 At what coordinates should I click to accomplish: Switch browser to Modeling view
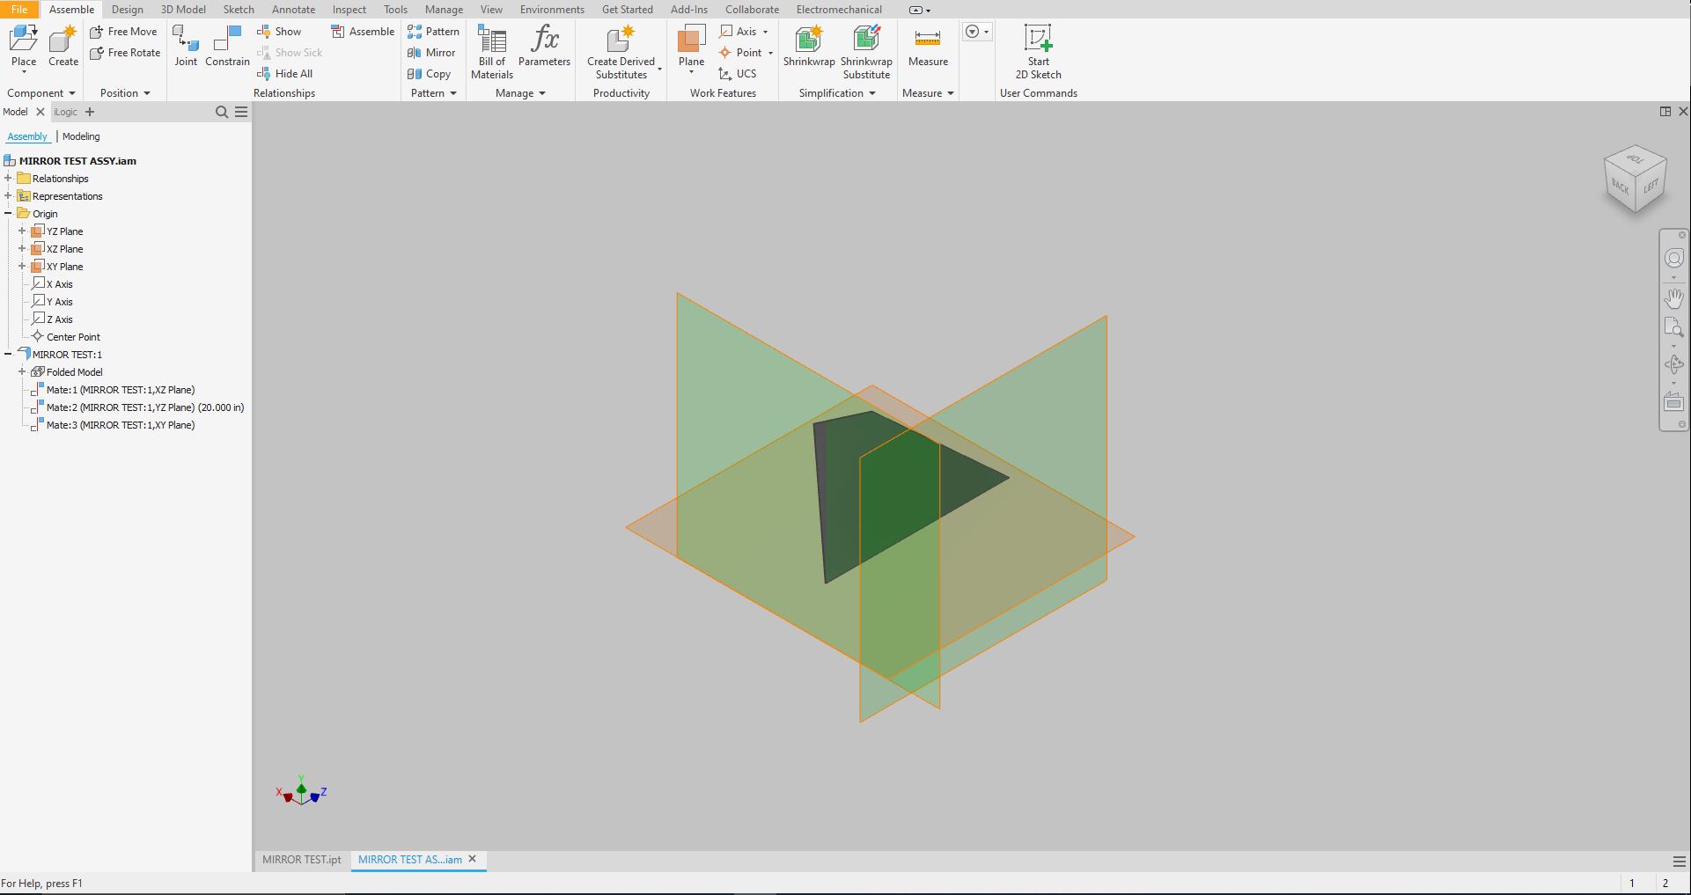coord(81,136)
